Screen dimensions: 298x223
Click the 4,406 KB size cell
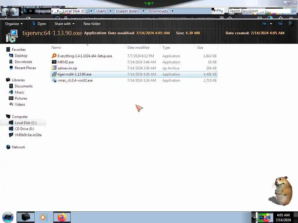pyautogui.click(x=210, y=74)
